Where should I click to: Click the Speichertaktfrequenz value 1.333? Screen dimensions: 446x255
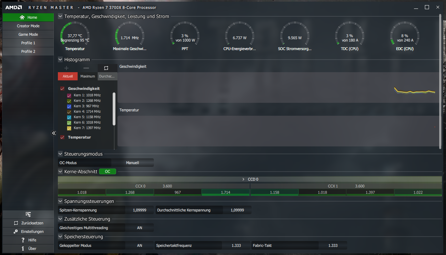[236, 245]
